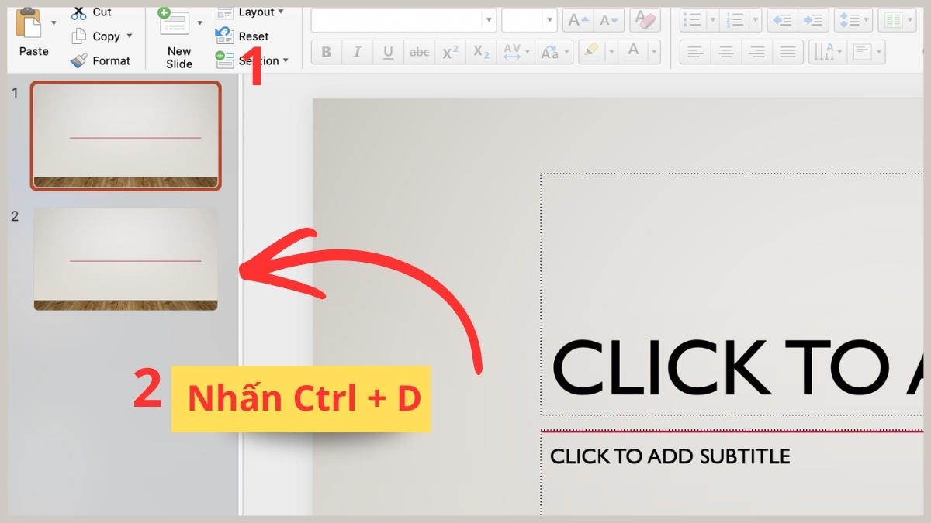Underline the selected text

click(x=388, y=52)
